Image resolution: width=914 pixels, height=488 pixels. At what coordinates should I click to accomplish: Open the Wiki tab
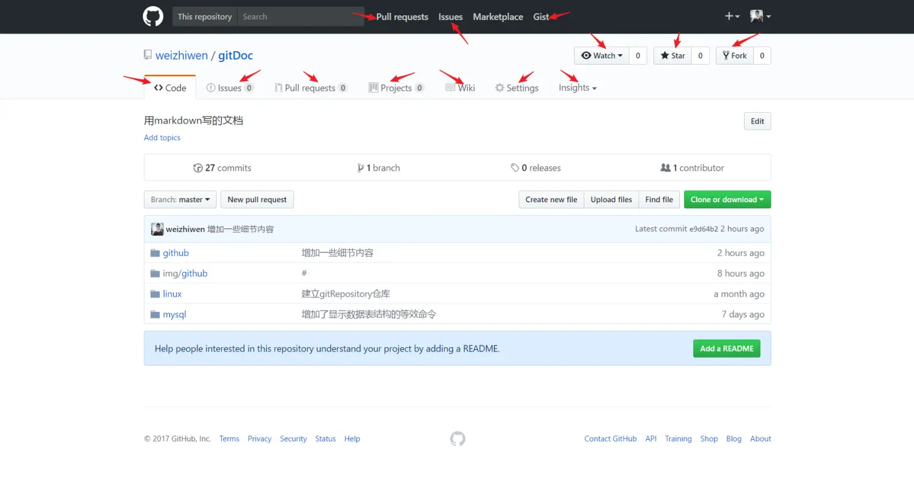tap(460, 88)
